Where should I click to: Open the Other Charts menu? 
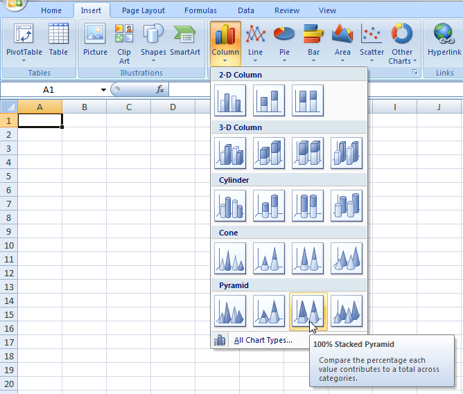click(402, 43)
